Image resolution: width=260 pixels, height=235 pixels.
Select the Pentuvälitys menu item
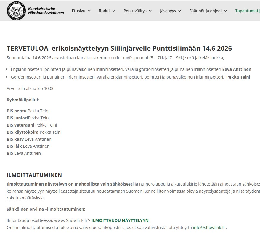[x=135, y=11]
